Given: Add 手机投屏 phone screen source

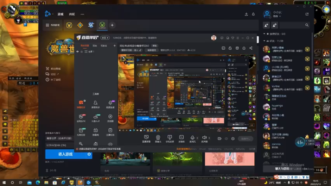Looking at the screenshot, I should tap(170, 139).
